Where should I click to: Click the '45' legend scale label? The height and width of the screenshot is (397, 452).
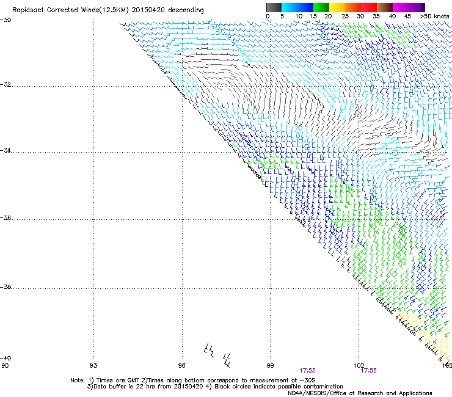[407, 16]
